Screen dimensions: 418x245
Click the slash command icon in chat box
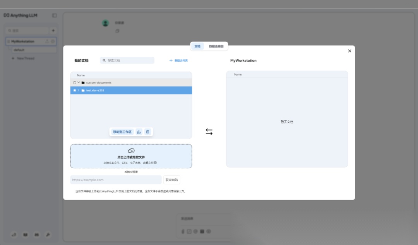coord(189,231)
